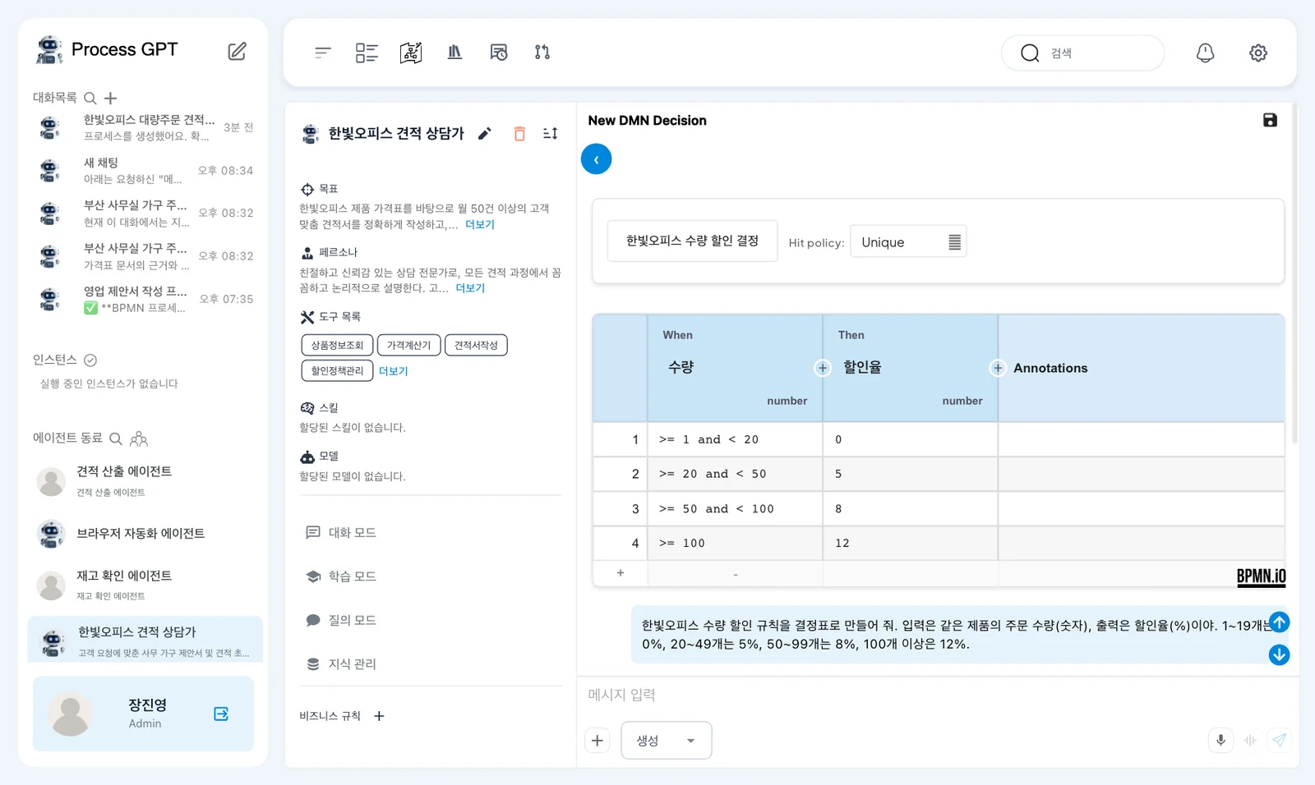This screenshot has width=1315, height=785.
Task: Click the 견적서작성 tool chip
Action: (x=476, y=346)
